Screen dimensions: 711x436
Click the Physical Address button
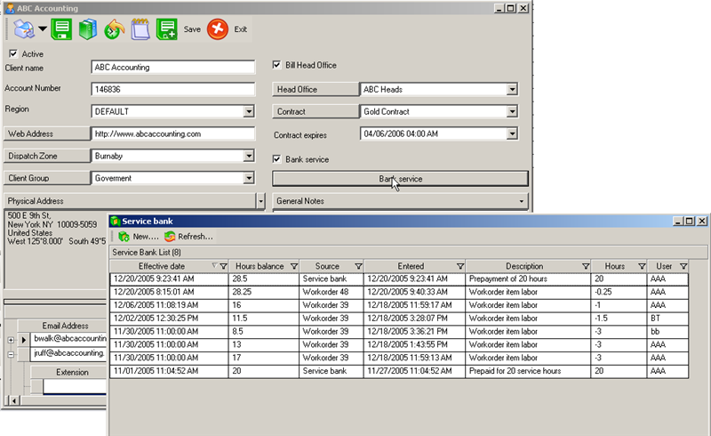tap(130, 201)
